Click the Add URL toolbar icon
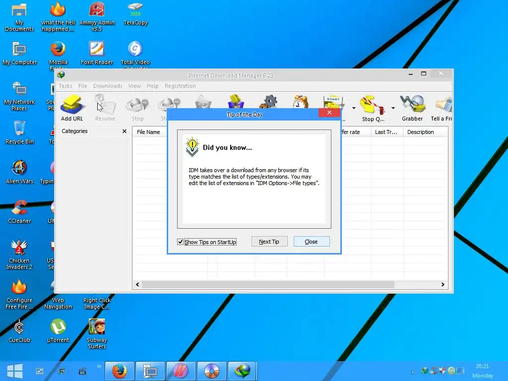This screenshot has width=508, height=381. coord(72,108)
